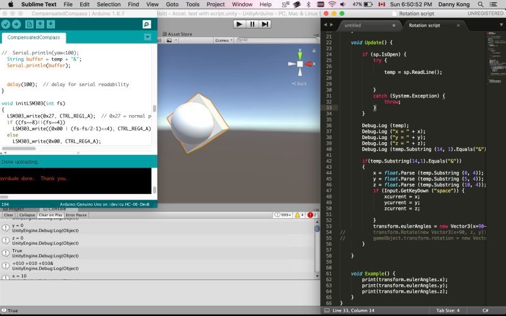Open the Notification Center list icon
Image resolution: width=506 pixels, height=316 pixels.
click(x=493, y=4)
